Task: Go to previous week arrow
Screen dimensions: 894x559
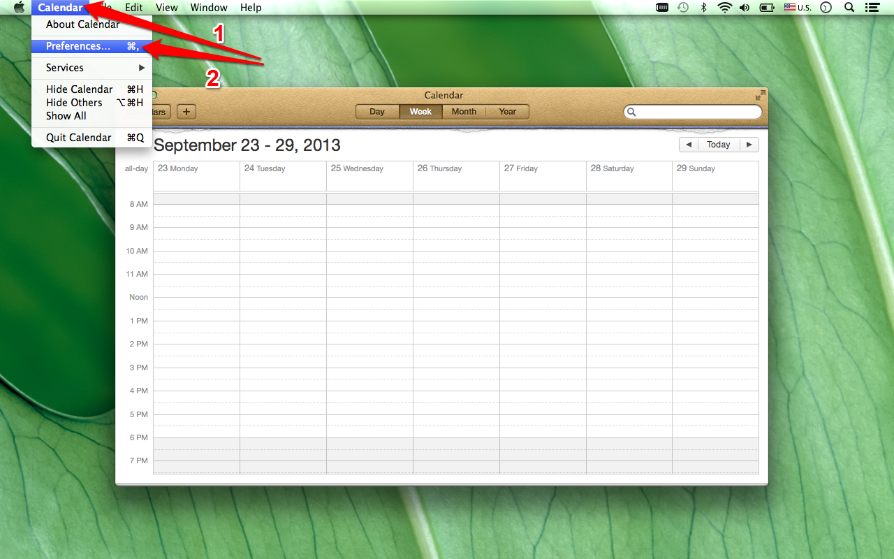Action: tap(689, 145)
